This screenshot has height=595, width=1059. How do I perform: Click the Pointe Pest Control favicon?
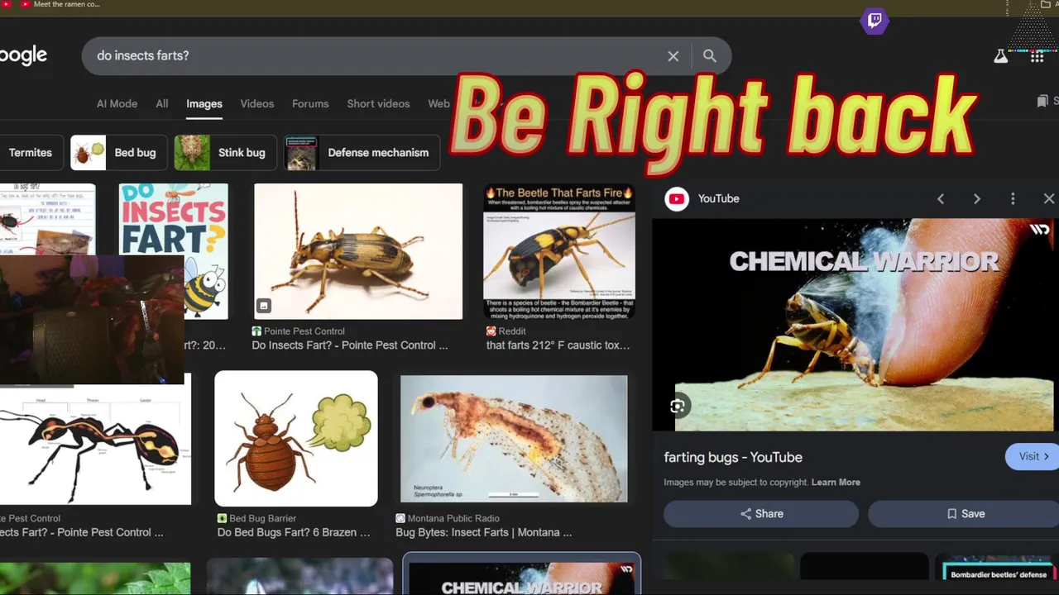256,331
